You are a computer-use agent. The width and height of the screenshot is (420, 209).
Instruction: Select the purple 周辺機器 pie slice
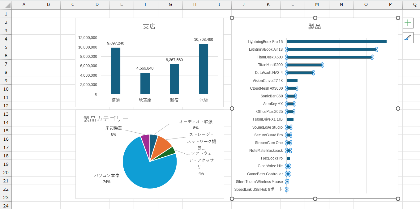[x=146, y=144]
